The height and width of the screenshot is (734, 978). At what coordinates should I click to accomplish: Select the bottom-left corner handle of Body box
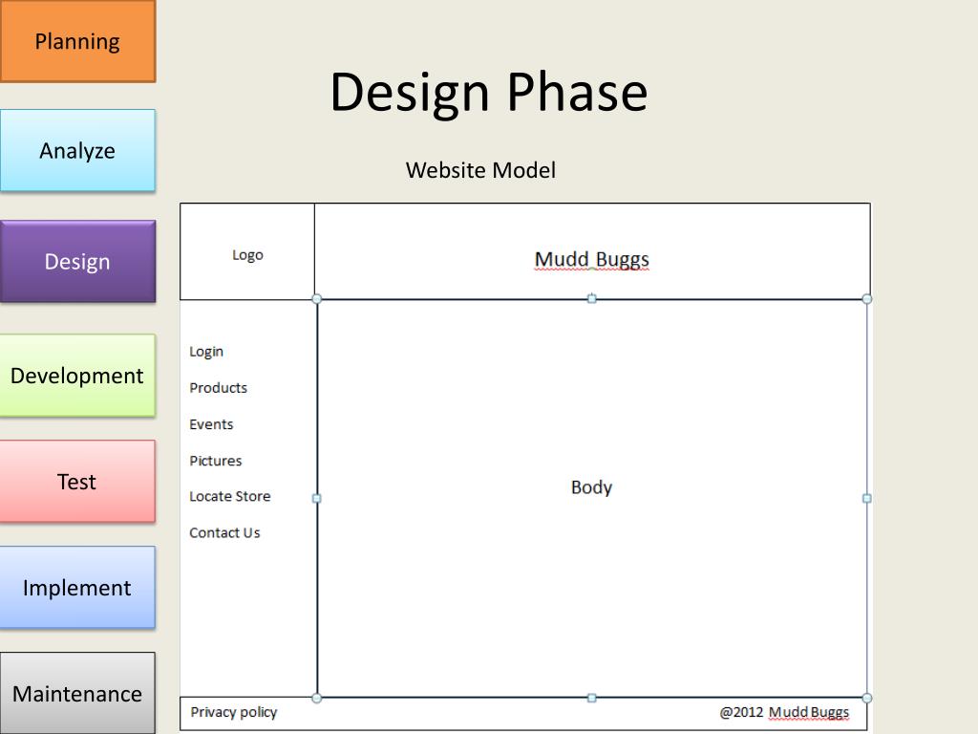click(317, 698)
